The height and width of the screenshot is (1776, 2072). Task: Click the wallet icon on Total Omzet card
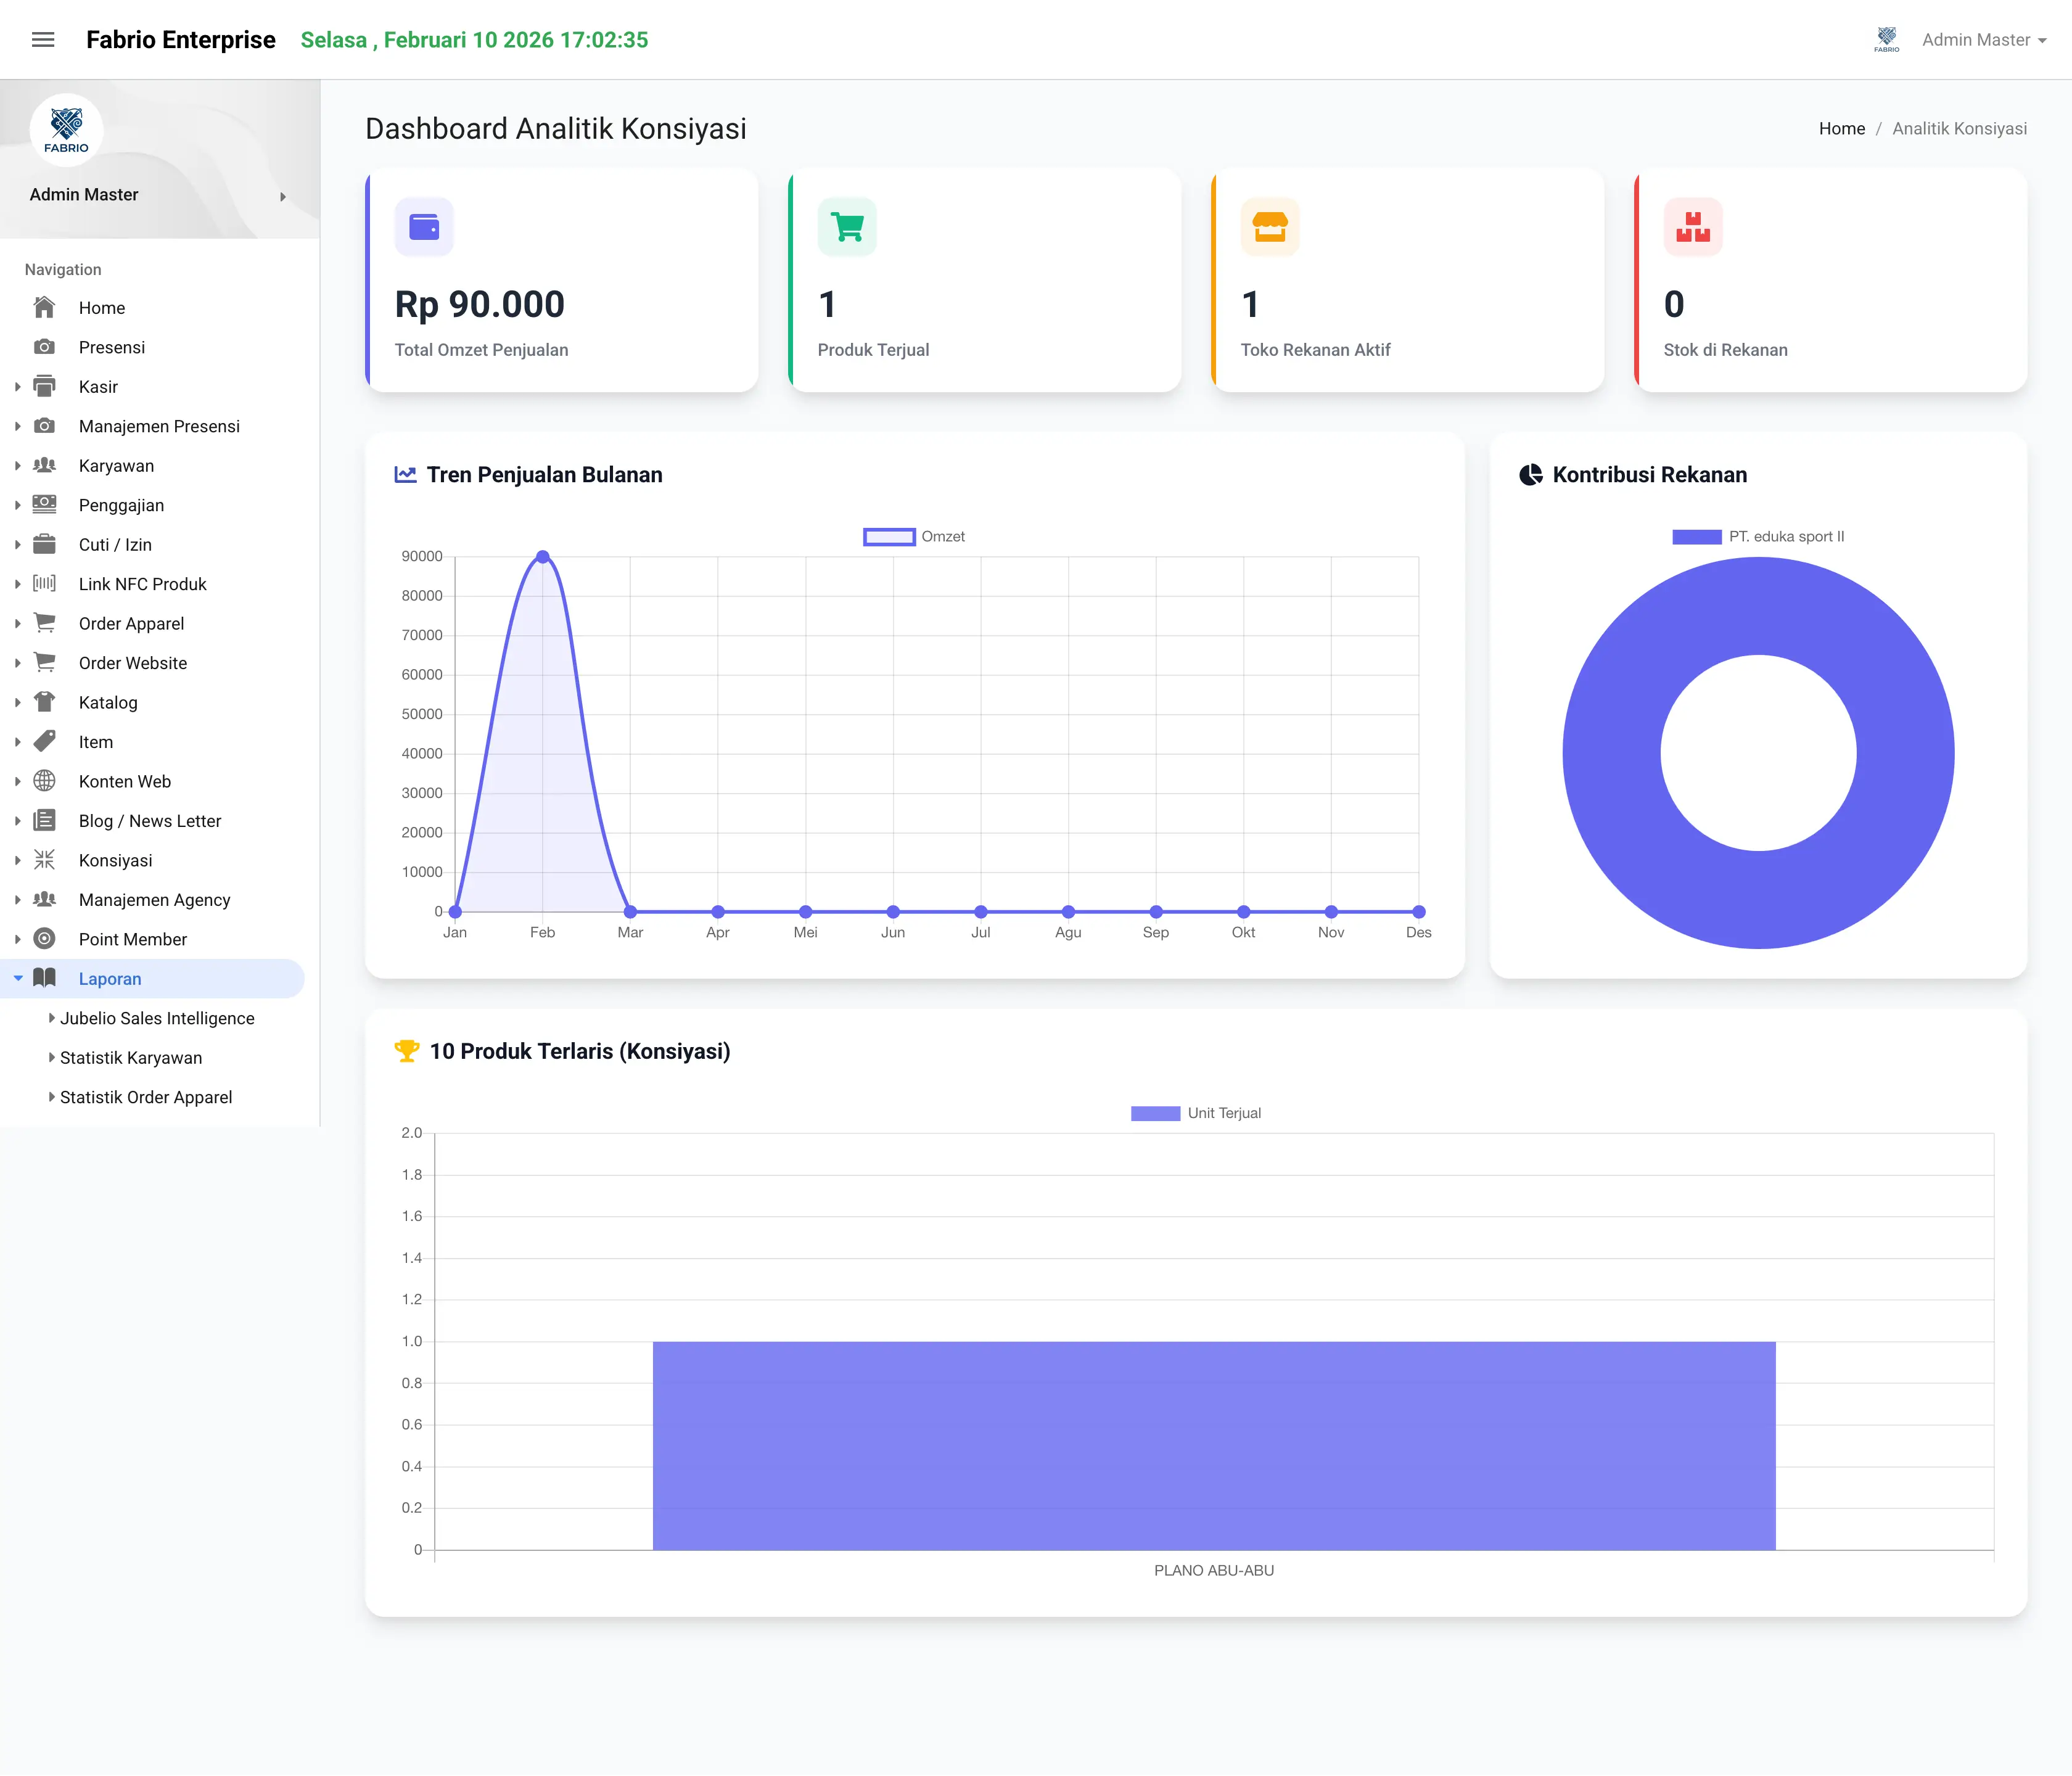[424, 227]
